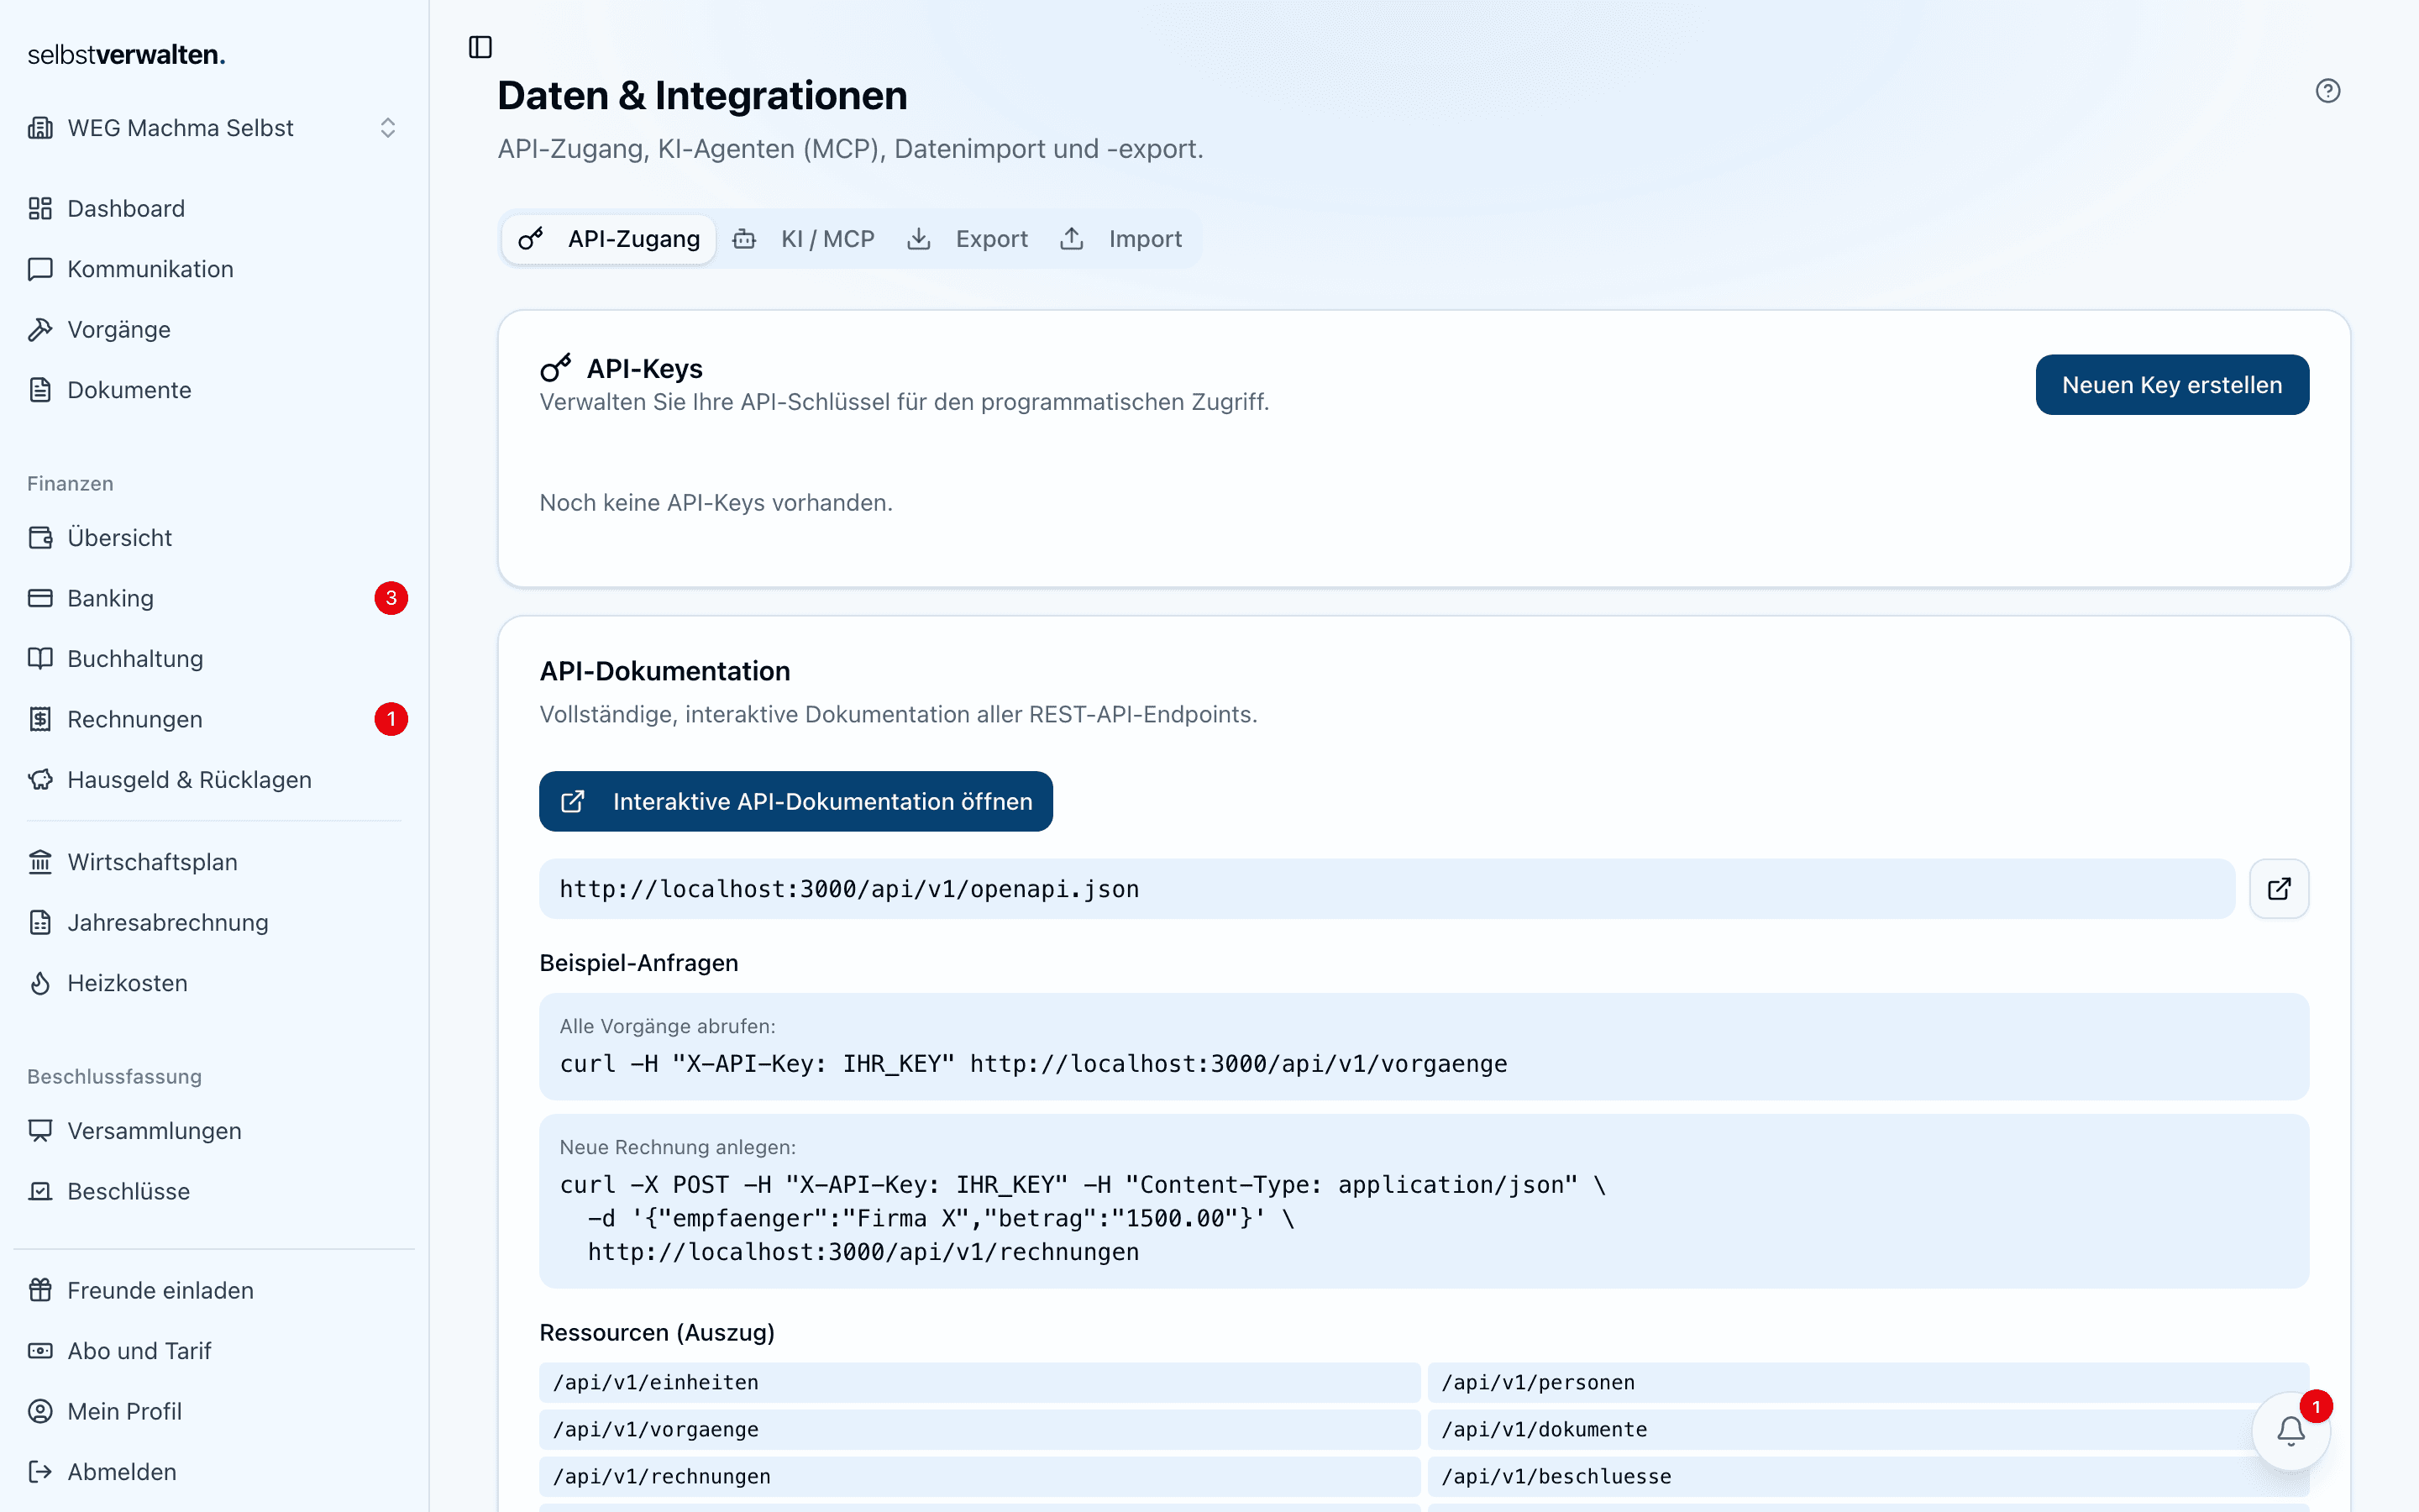Switch to the Import tab

pos(1120,239)
